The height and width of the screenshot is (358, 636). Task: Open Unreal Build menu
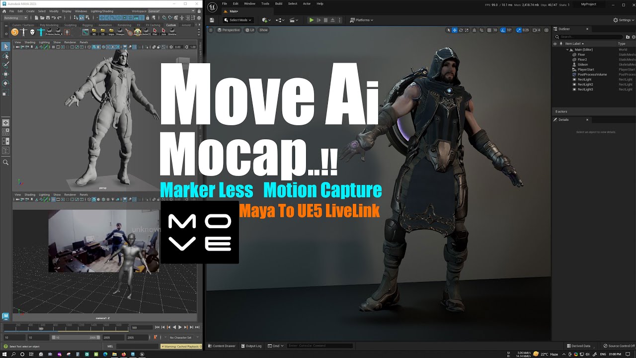coord(279,3)
